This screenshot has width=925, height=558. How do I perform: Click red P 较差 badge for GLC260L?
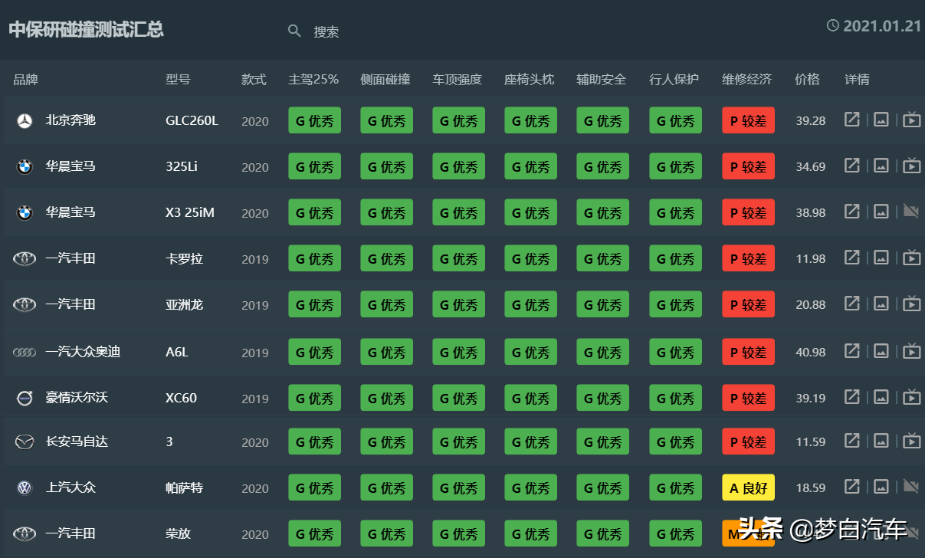[x=748, y=120]
